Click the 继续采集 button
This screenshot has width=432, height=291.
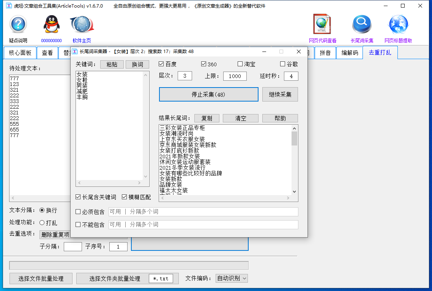coord(280,94)
